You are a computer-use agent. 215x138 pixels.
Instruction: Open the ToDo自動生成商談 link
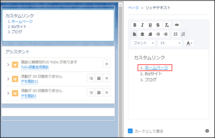tap(35, 67)
